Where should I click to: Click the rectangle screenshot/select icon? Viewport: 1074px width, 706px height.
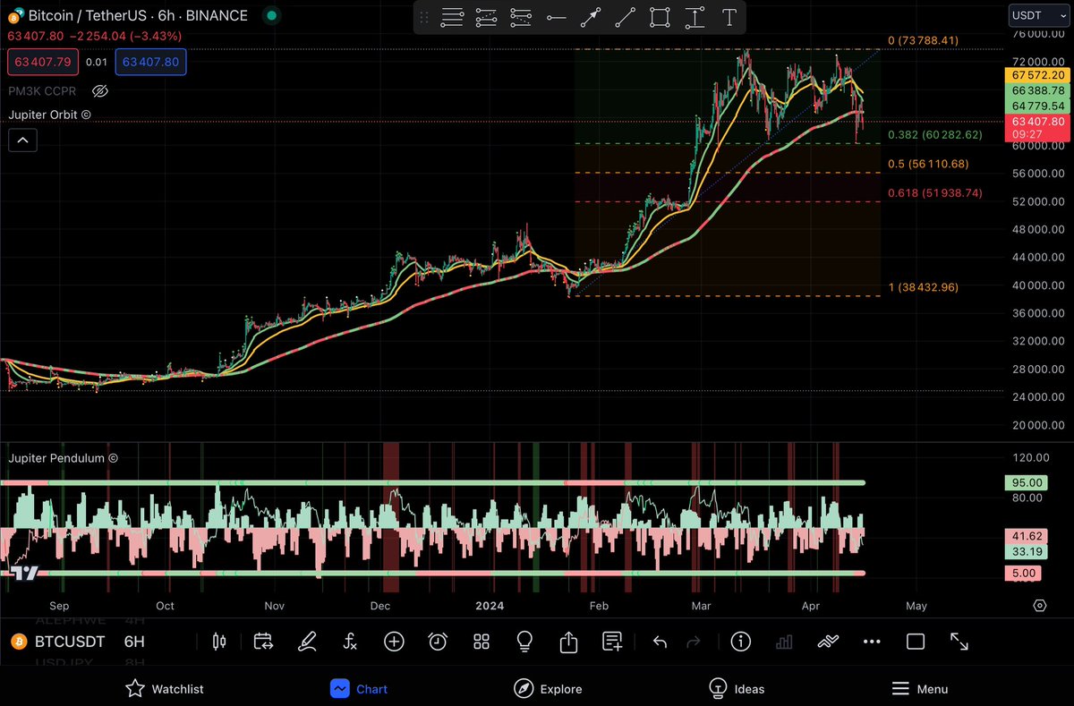(x=915, y=642)
